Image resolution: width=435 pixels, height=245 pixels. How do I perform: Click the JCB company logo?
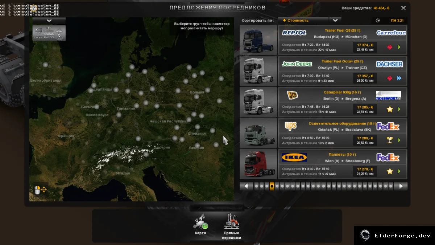coord(292,95)
